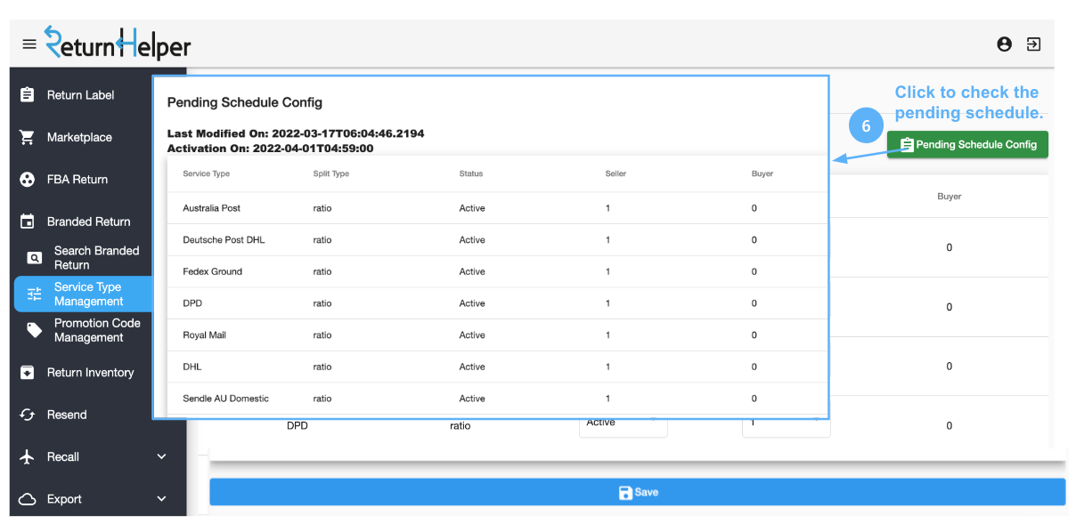Screen dimensions: 1084x524
Task: Select the Deutsche Post DHL row
Action: tap(496, 240)
